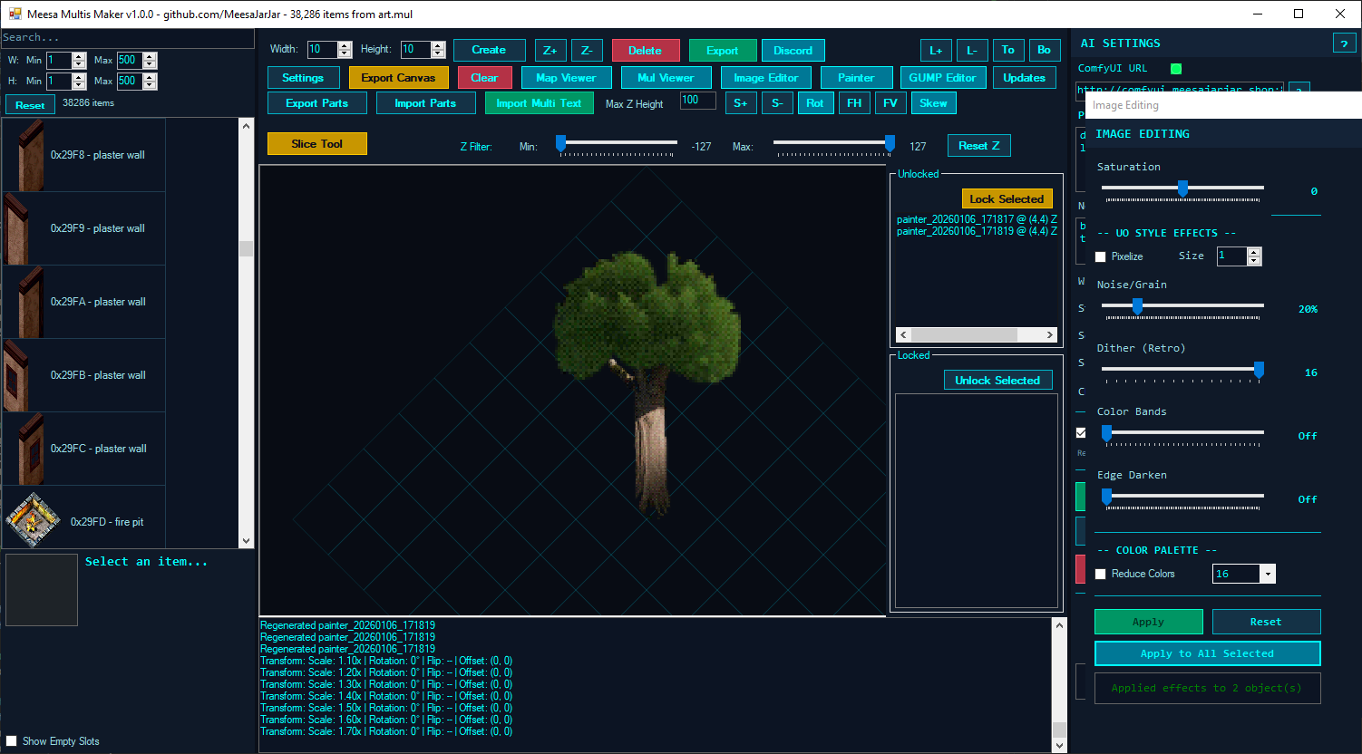
Task: Click the Dither (Retro) slider handle
Action: pos(1259,370)
